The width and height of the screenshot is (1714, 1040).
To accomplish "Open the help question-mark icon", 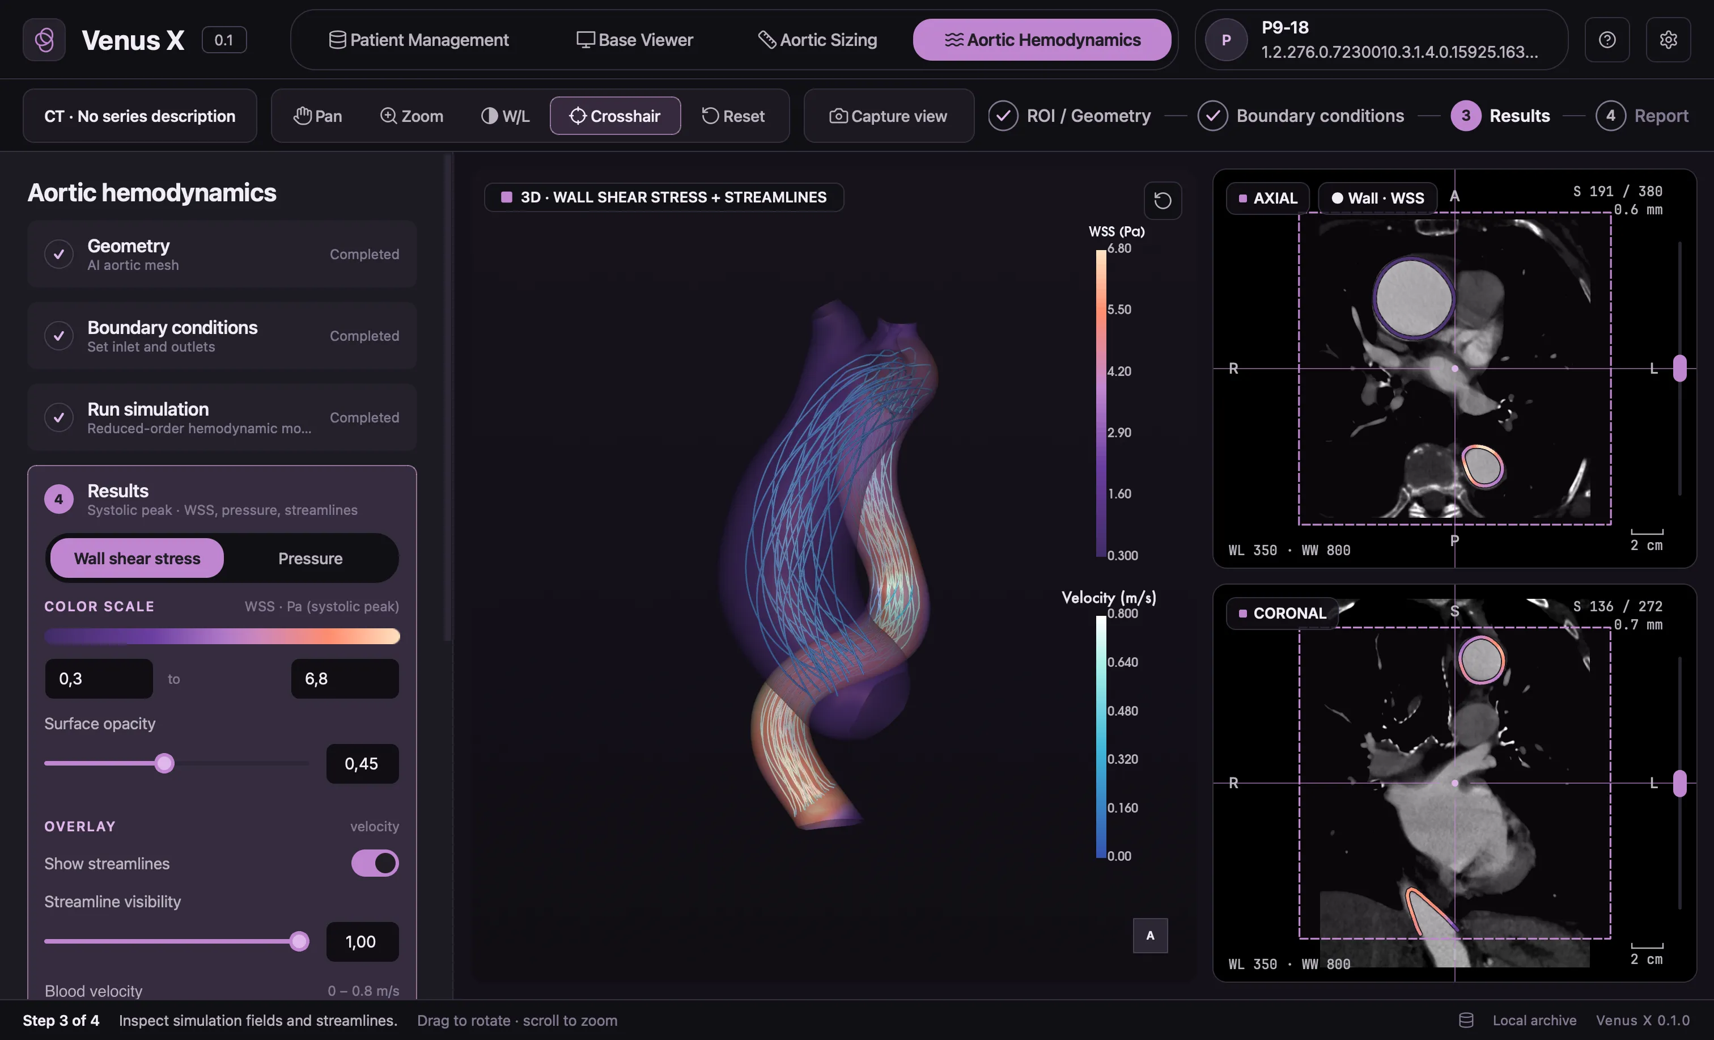I will coord(1607,40).
